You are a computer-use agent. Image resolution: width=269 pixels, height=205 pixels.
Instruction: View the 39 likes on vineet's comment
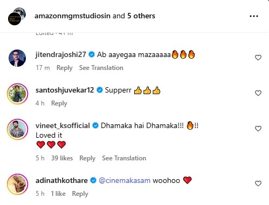(x=62, y=158)
